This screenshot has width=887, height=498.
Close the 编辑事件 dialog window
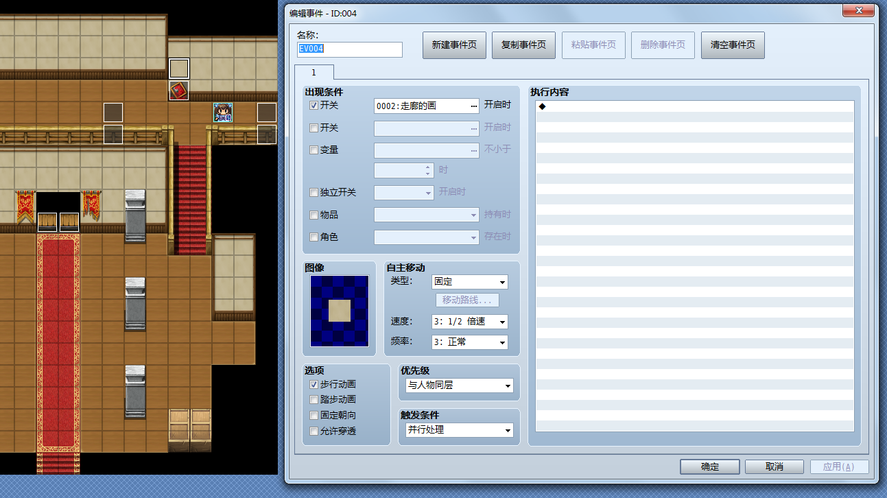coord(858,10)
